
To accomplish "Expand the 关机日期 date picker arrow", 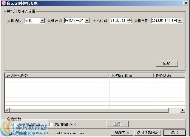I will (x=180, y=21).
